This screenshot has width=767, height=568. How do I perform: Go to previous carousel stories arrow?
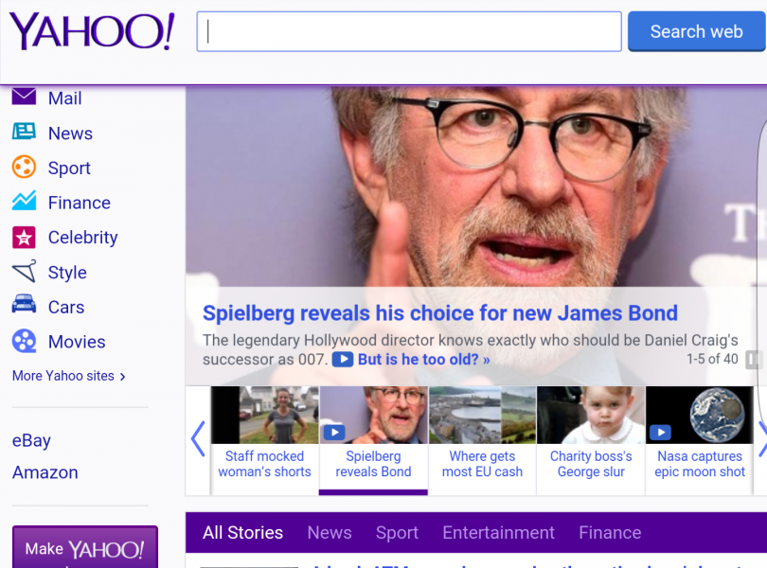click(x=198, y=439)
